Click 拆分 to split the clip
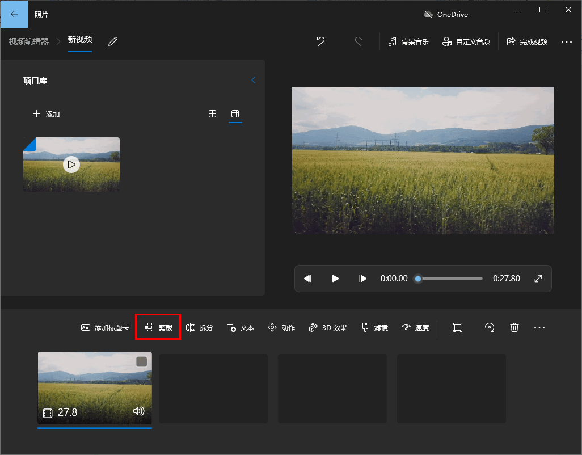The width and height of the screenshot is (582, 455). 199,327
